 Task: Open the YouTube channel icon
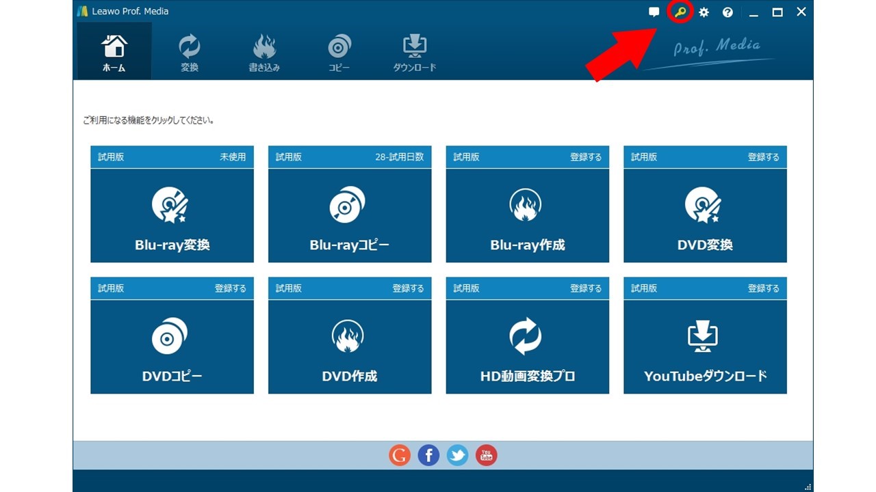click(x=486, y=455)
